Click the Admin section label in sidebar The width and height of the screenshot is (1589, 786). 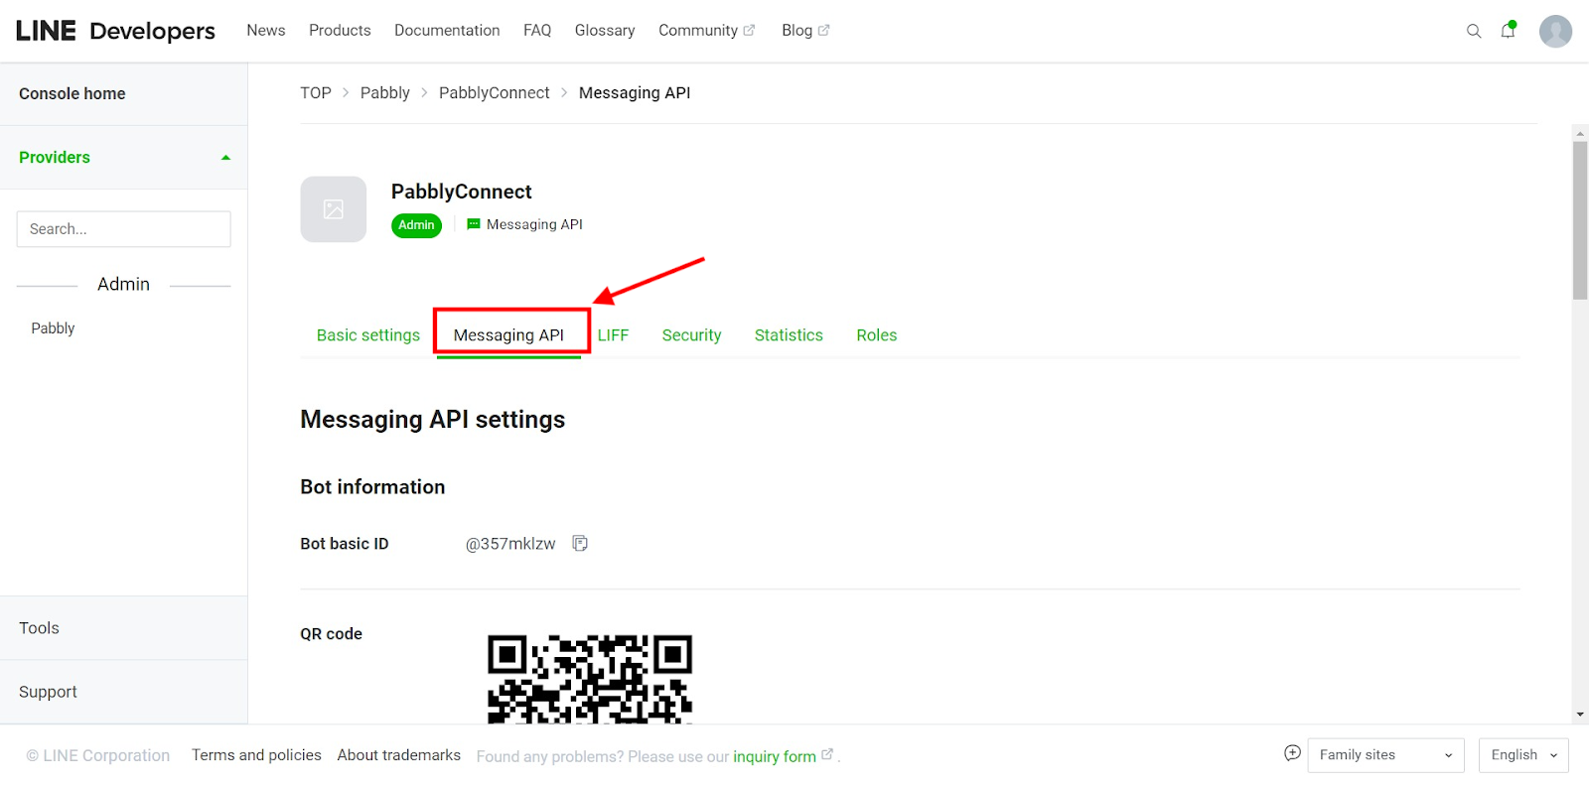[124, 285]
